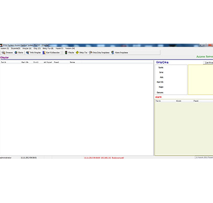Screen dimensions: 213x203
Task: Click the Olaylar traffic light icon
Action: coord(66,53)
